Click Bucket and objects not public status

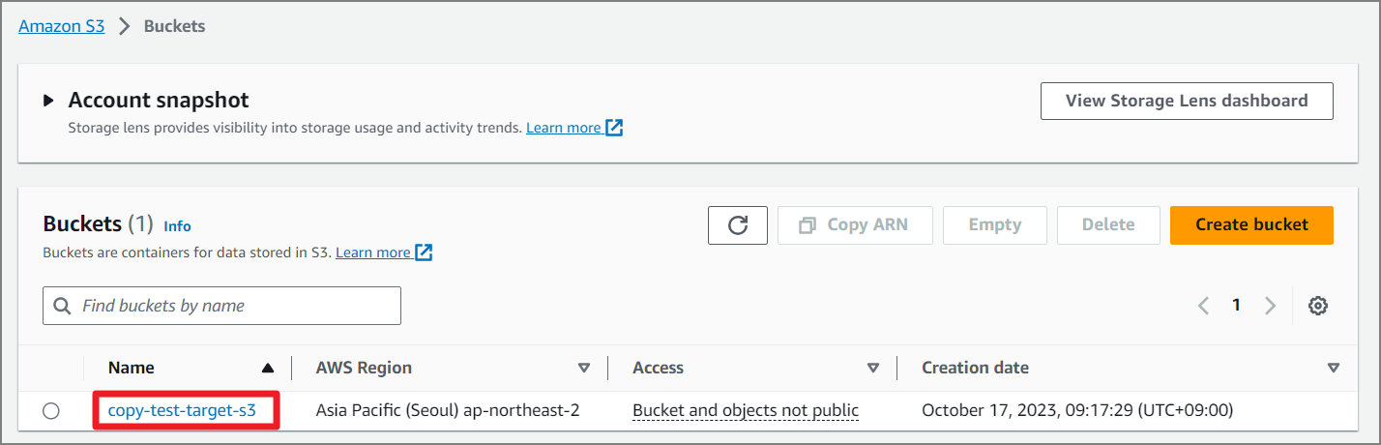[746, 410]
